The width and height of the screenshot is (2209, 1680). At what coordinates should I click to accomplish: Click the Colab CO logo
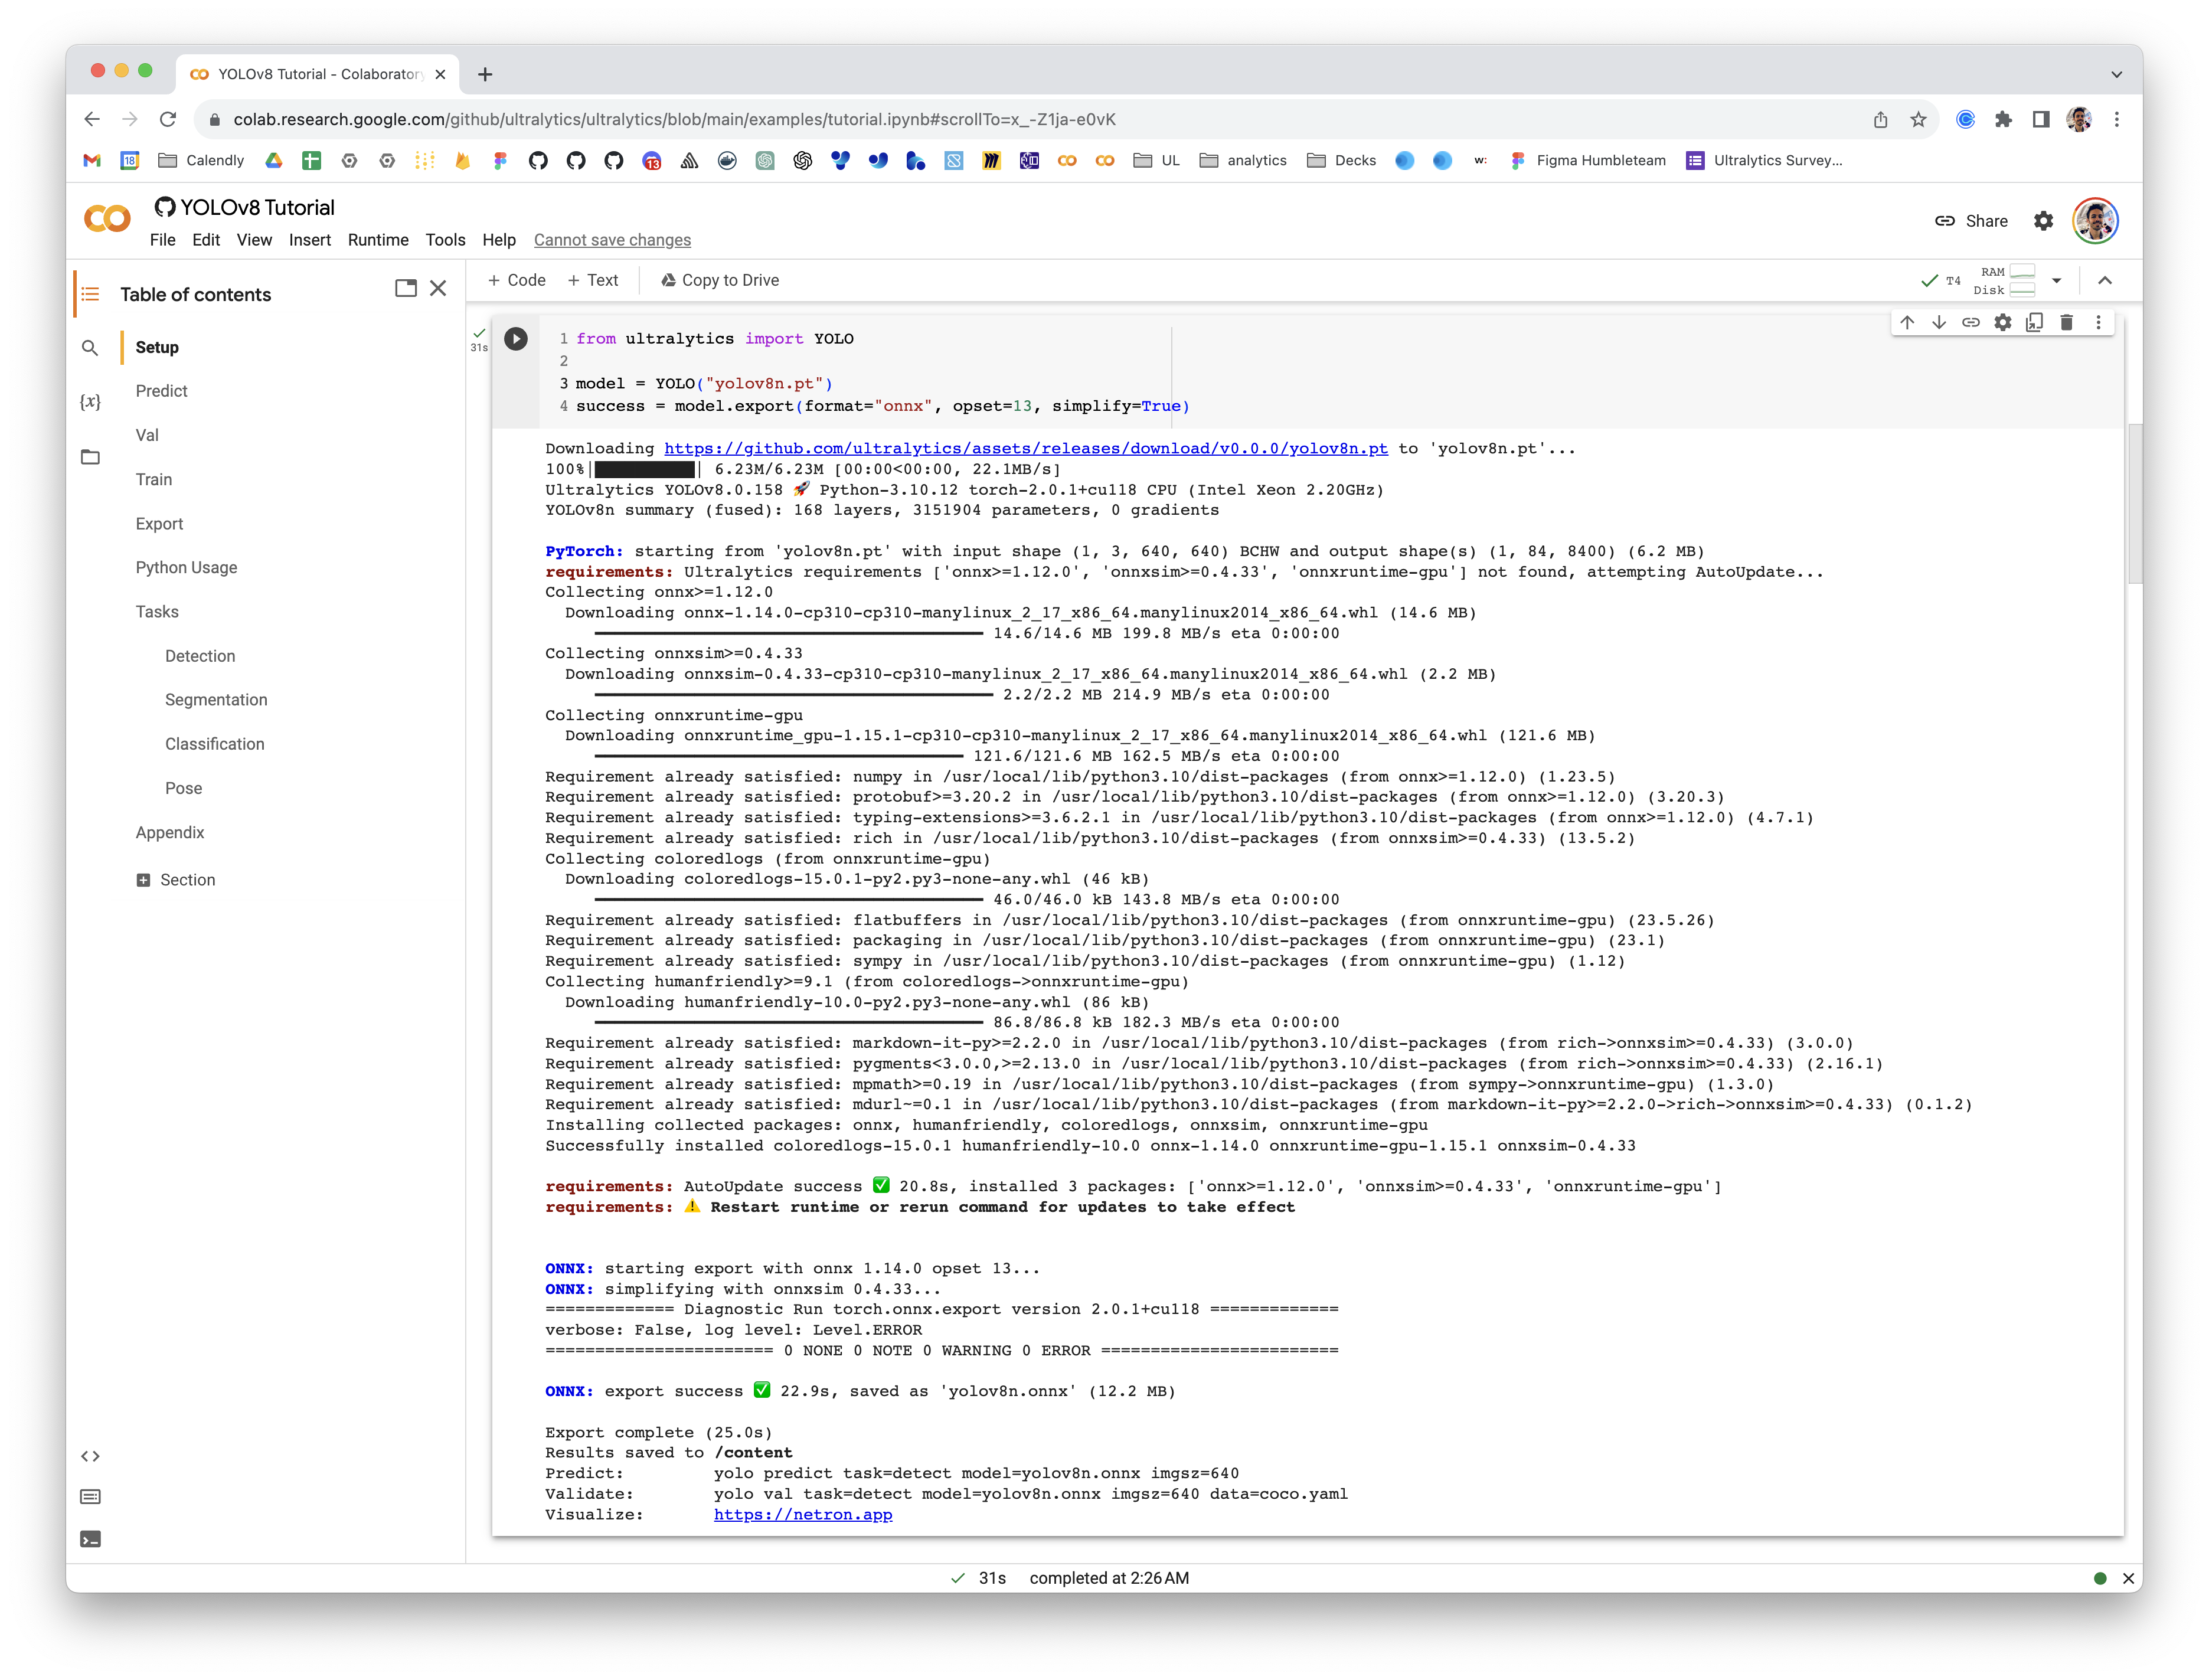pyautogui.click(x=107, y=218)
